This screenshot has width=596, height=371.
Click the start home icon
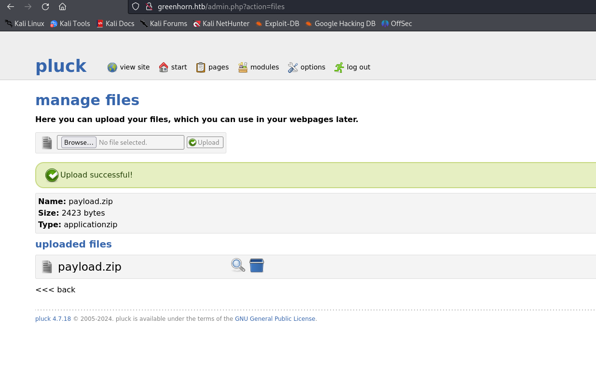click(x=163, y=67)
